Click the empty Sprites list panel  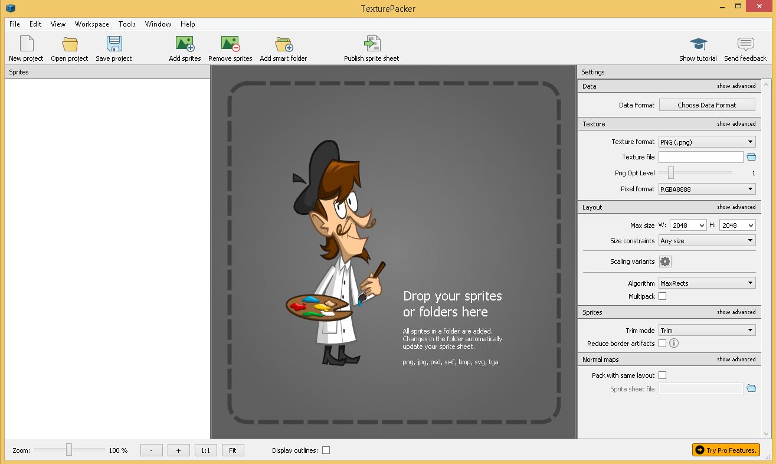107,259
